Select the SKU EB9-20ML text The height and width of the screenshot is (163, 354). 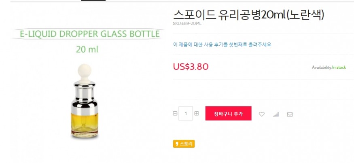click(187, 23)
